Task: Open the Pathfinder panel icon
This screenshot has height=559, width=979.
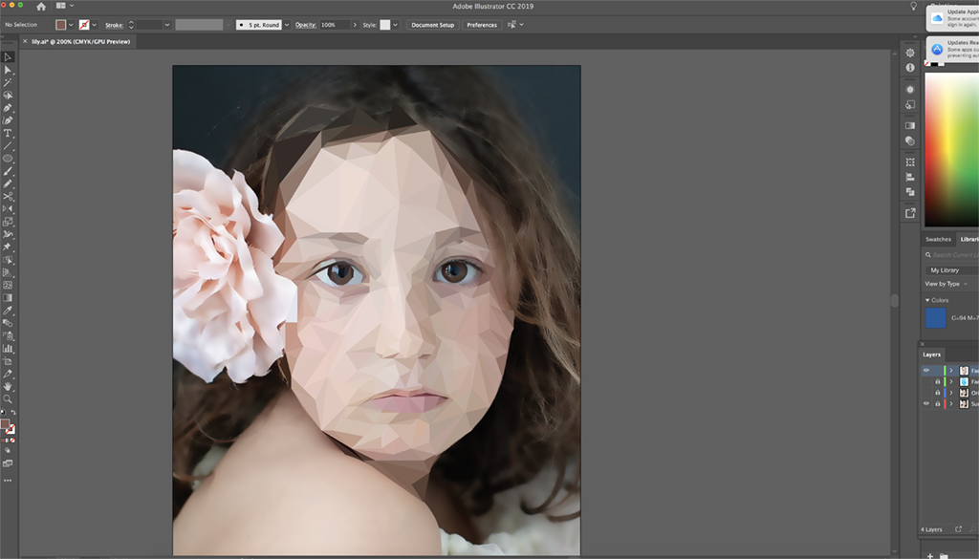Action: [x=910, y=191]
